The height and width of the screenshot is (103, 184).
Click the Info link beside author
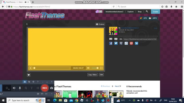(156, 28)
